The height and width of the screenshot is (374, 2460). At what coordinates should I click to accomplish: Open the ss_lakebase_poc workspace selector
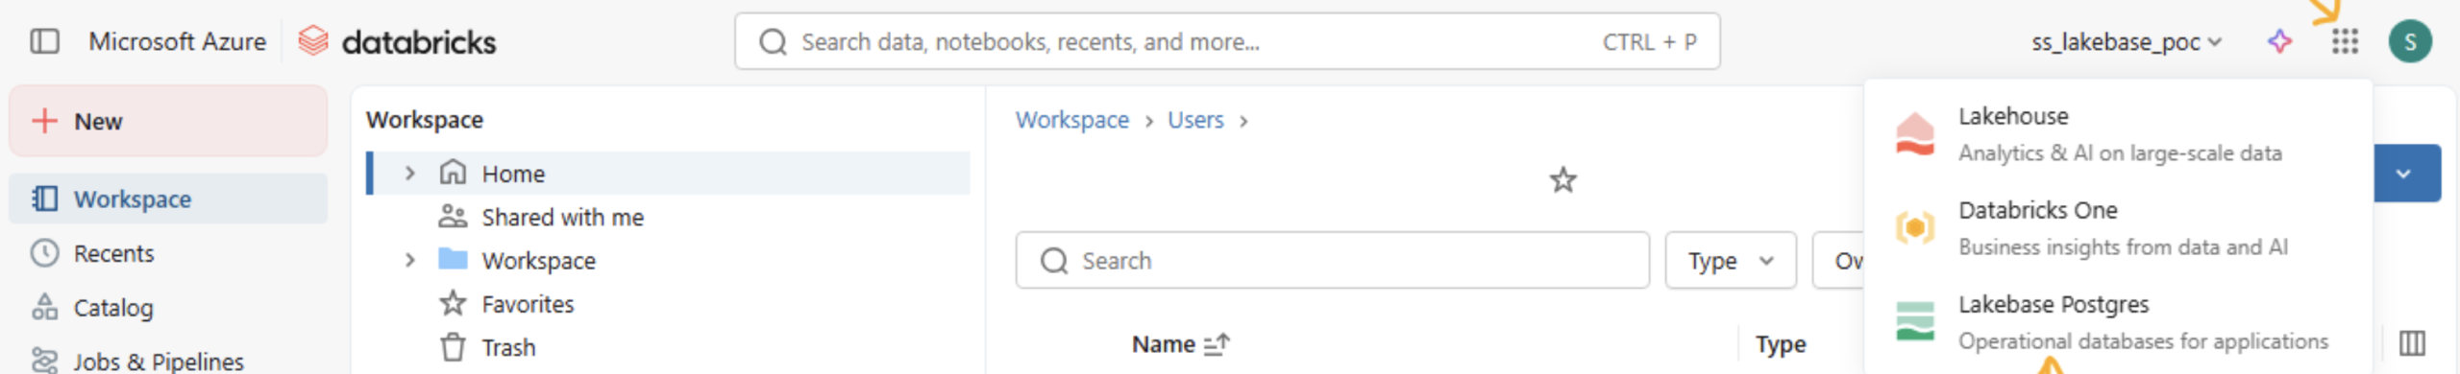coord(2126,42)
